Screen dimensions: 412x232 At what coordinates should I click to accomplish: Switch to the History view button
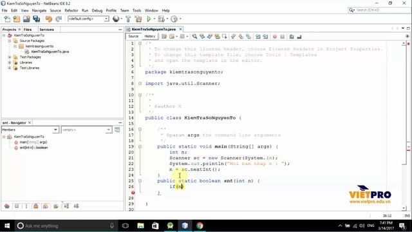click(150, 36)
